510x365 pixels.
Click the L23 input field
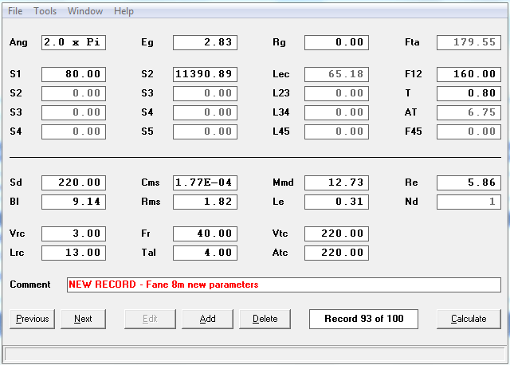click(336, 93)
